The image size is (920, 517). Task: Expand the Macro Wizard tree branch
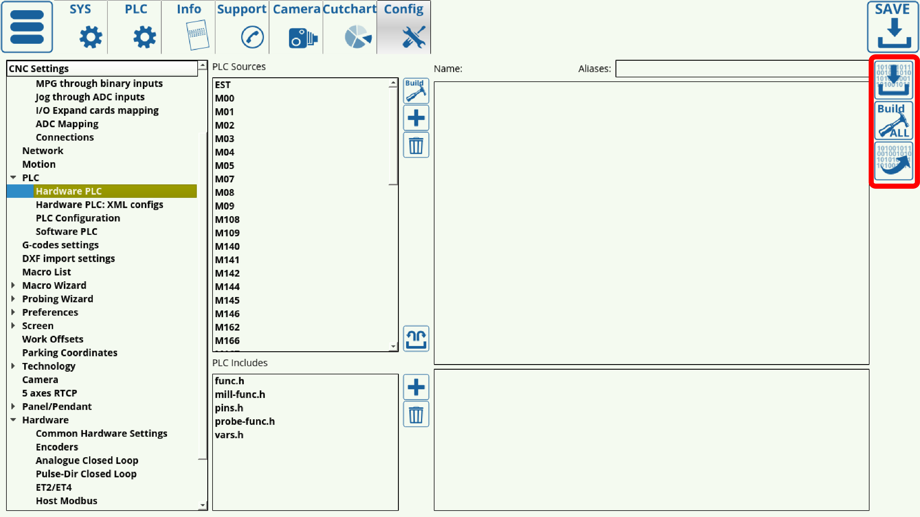(13, 285)
